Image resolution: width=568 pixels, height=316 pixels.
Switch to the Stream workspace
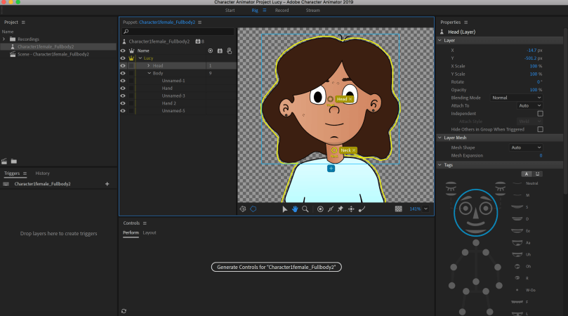(312, 10)
